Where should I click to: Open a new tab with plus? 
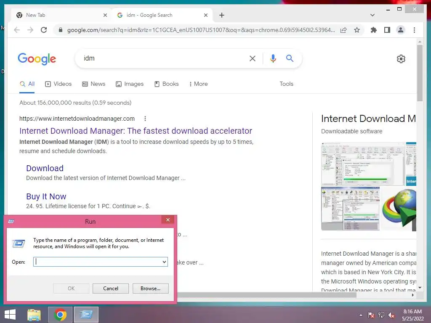pyautogui.click(x=222, y=15)
